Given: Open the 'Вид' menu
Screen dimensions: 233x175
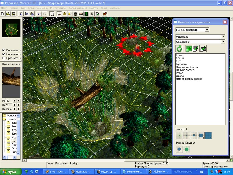Looking at the screenshot, I should click(x=23, y=8).
